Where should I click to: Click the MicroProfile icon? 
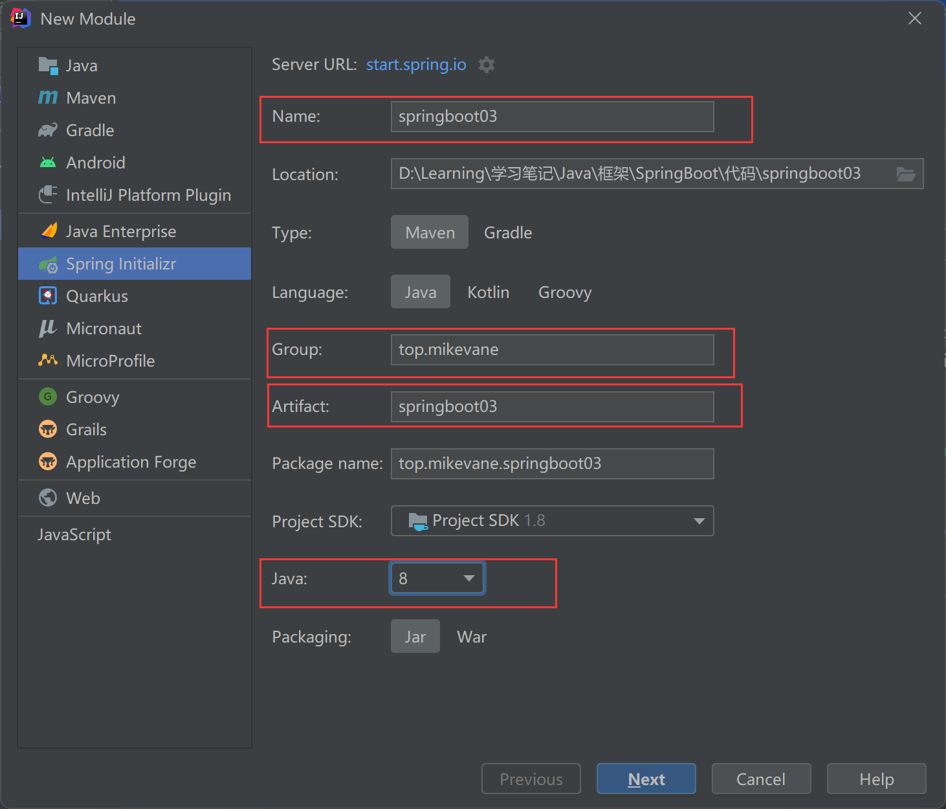click(48, 360)
